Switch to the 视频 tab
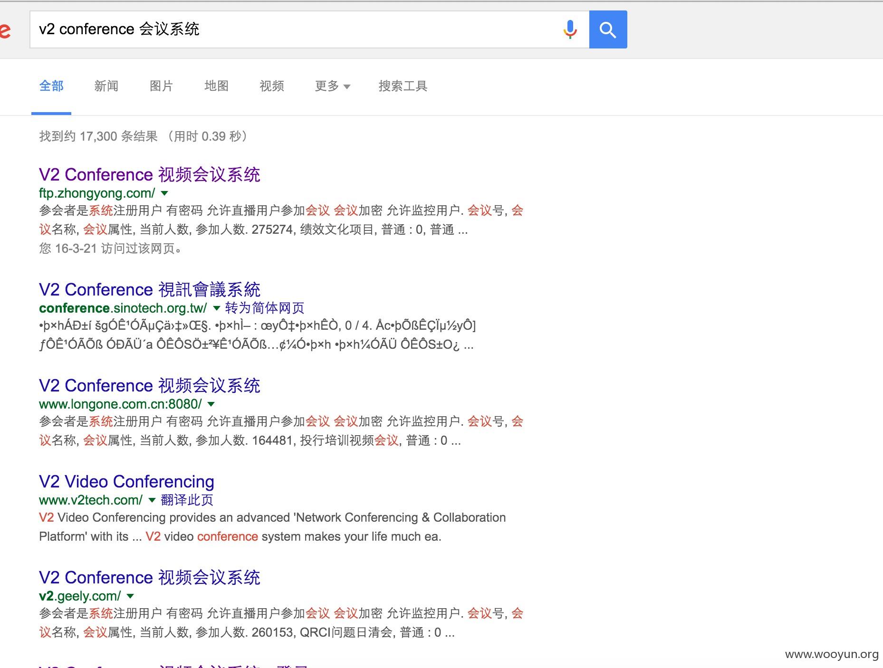The width and height of the screenshot is (883, 668). point(271,86)
